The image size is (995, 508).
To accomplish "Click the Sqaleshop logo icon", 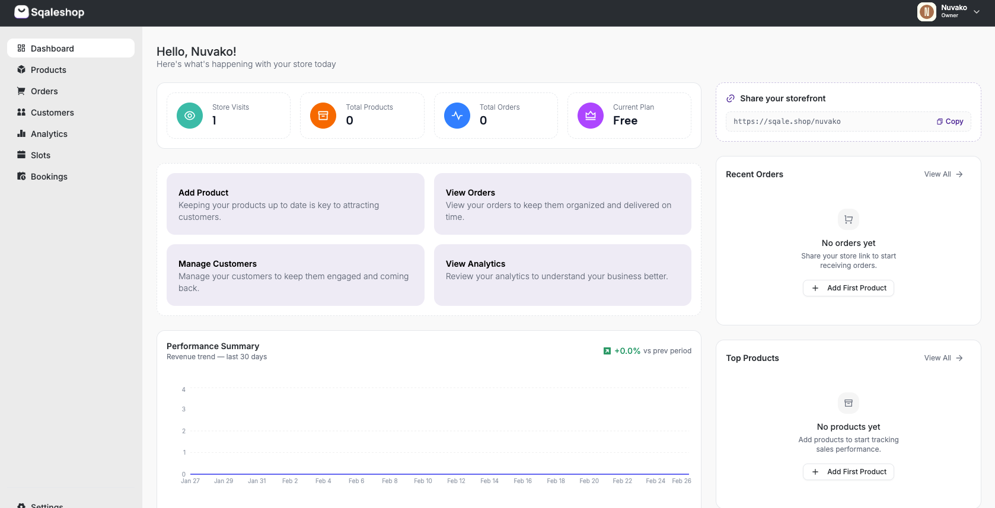I will click(x=21, y=12).
